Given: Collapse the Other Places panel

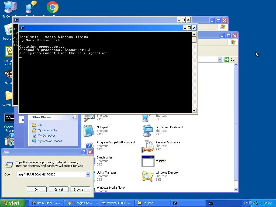Looking at the screenshot, I should 74,116.
